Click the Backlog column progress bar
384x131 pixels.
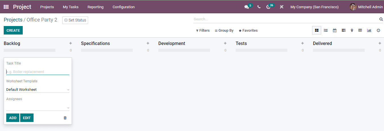(30, 50)
